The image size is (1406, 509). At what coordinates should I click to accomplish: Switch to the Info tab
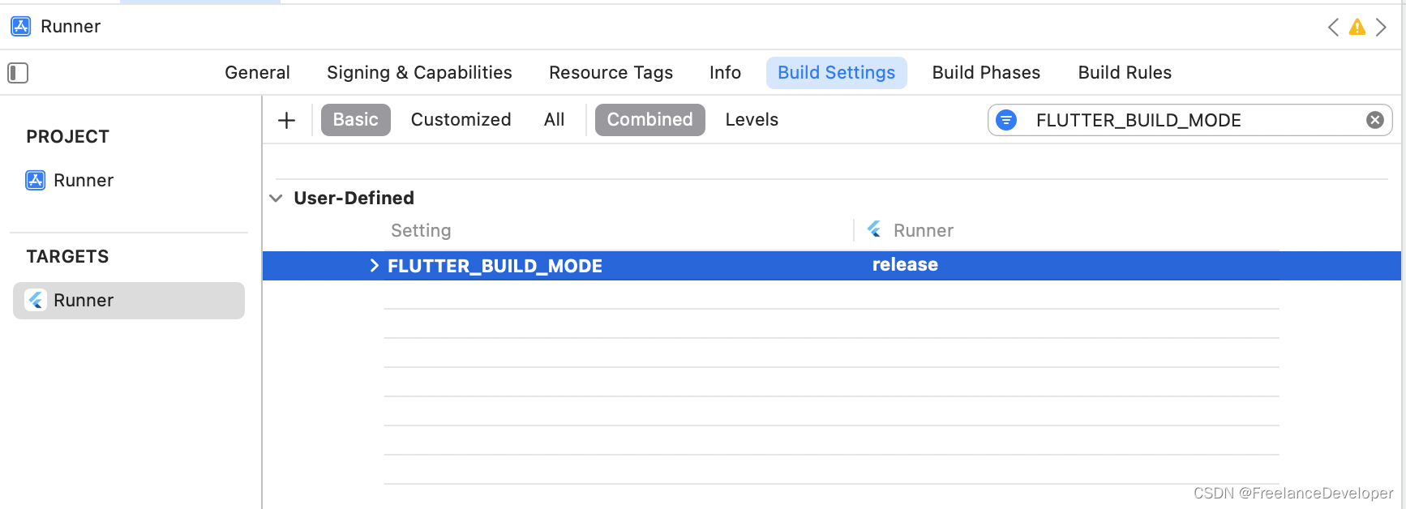(x=725, y=73)
